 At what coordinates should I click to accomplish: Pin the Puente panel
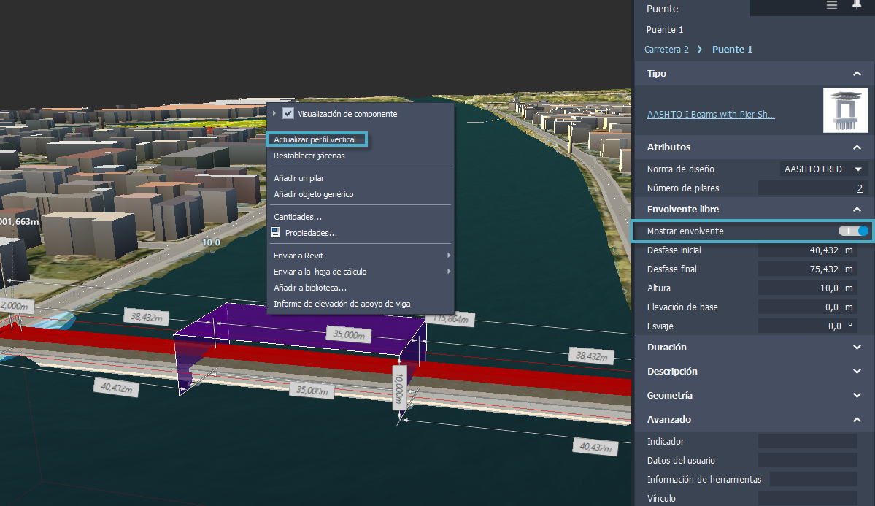[857, 6]
